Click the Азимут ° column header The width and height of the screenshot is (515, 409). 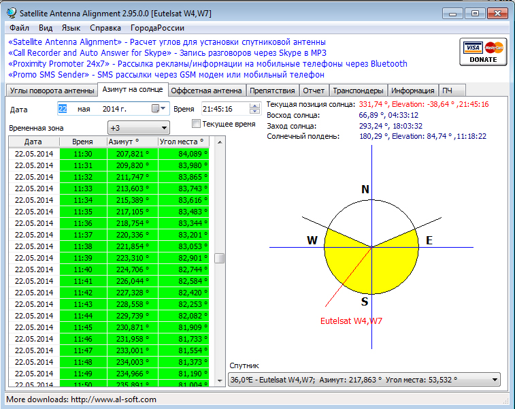click(x=133, y=142)
